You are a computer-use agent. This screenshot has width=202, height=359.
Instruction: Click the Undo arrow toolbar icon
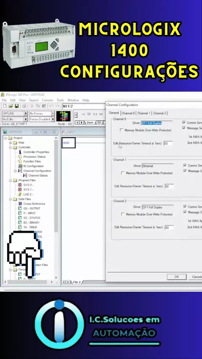tap(51, 106)
